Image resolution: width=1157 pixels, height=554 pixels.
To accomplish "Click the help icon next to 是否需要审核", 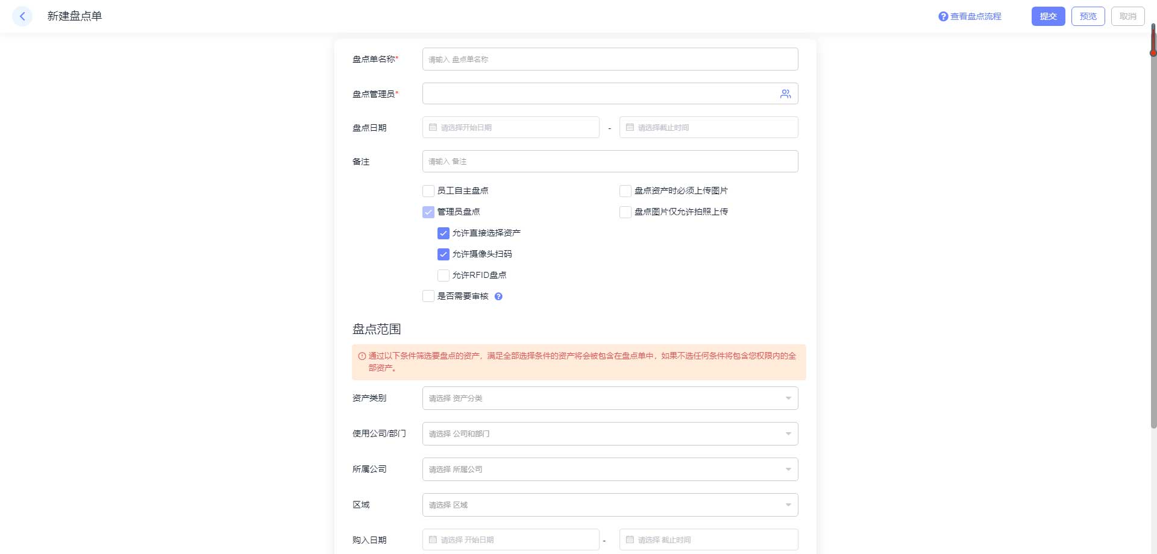I will [498, 296].
